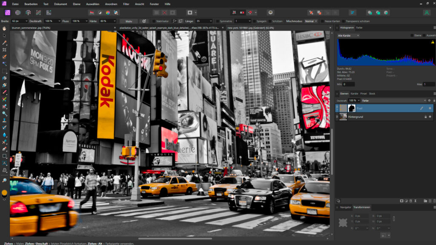Switch to the Photo Persona icon

8,12
